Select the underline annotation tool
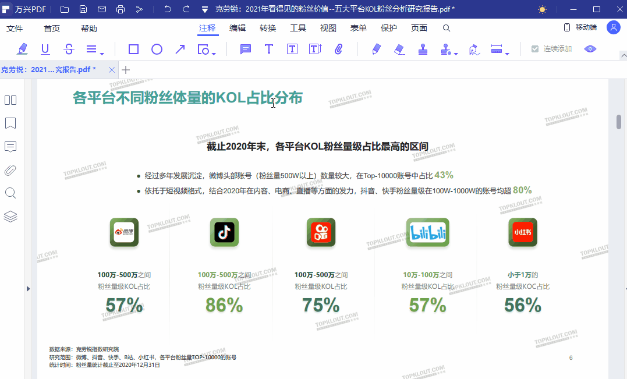 [45, 49]
